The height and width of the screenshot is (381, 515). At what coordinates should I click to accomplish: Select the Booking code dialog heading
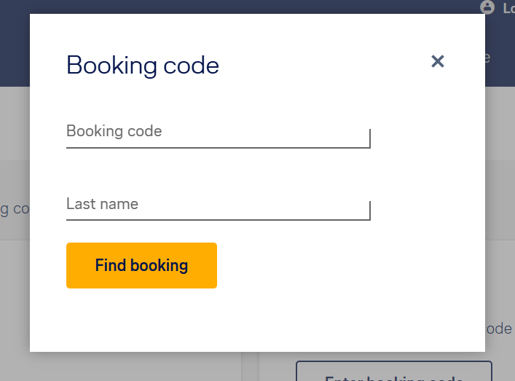point(143,66)
